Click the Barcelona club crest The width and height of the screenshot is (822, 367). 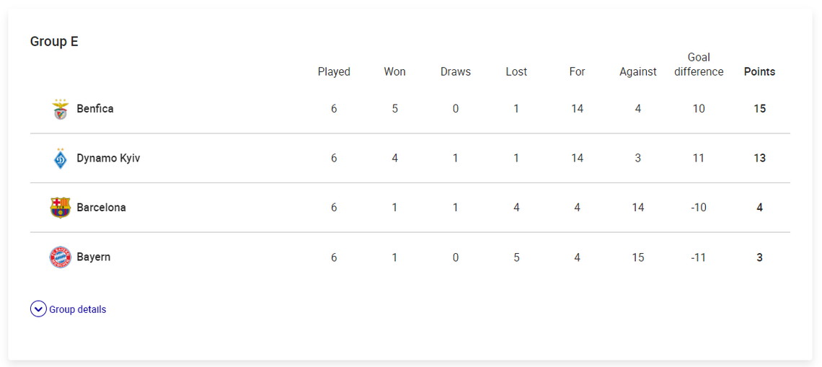(x=61, y=208)
